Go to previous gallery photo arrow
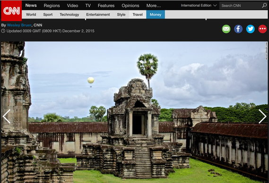This screenshot has width=269, height=183. pyautogui.click(x=7, y=116)
